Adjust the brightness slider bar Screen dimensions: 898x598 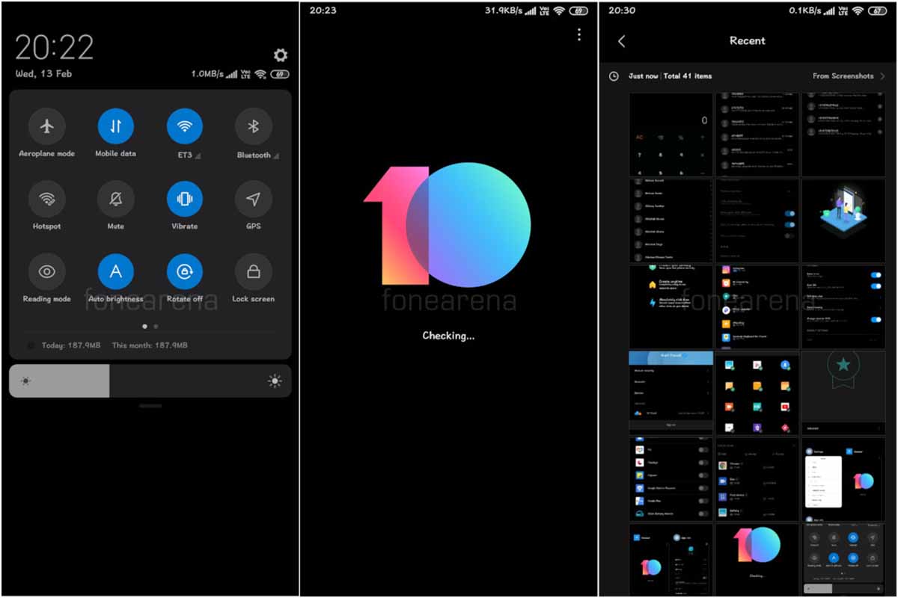tap(150, 381)
